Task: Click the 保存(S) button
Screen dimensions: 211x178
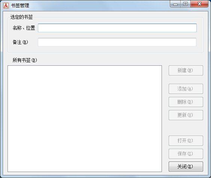Action: pyautogui.click(x=186, y=154)
